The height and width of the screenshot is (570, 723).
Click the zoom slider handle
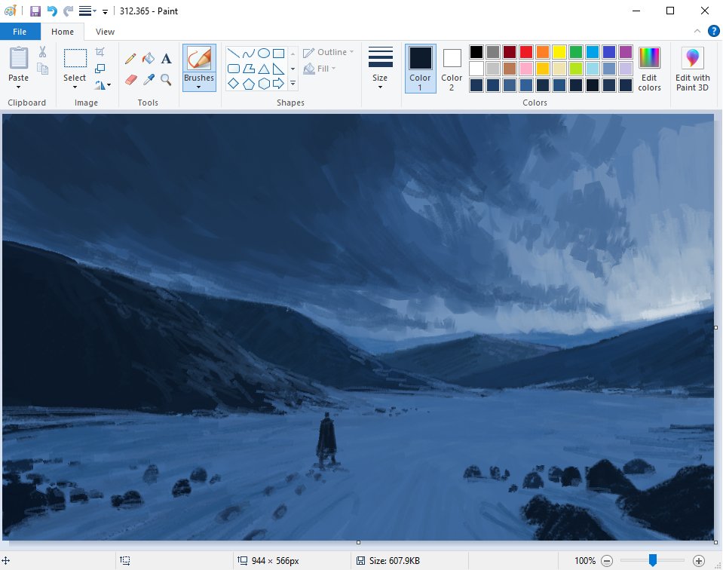tap(652, 560)
